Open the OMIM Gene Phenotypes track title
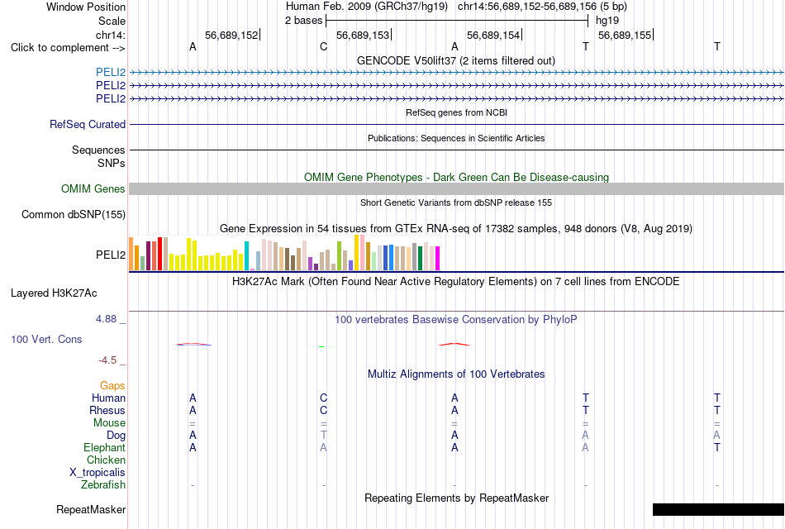This screenshot has height=529, width=785. click(x=456, y=178)
